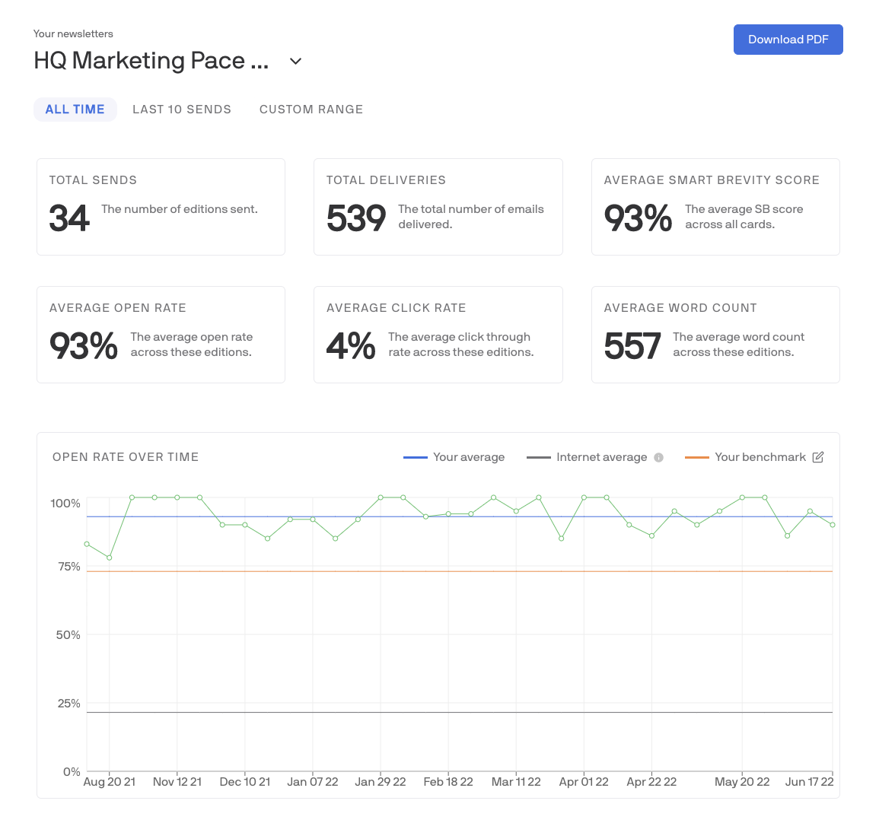Click the gray Internet average legend line
Image resolution: width=895 pixels, height=823 pixels.
pyautogui.click(x=540, y=457)
